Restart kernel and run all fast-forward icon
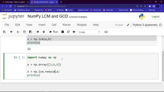 click(74, 32)
